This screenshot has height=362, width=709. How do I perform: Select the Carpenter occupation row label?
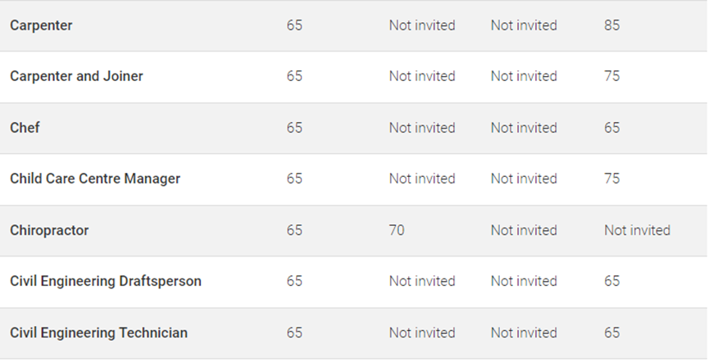click(41, 25)
